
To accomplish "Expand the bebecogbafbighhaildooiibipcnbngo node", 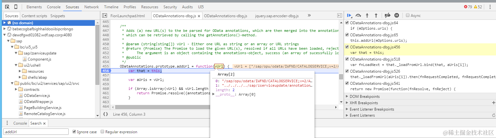I will tap(4, 29).
